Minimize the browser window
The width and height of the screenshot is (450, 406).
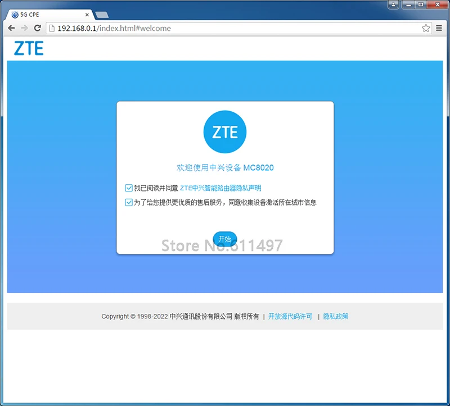pyautogui.click(x=408, y=4)
